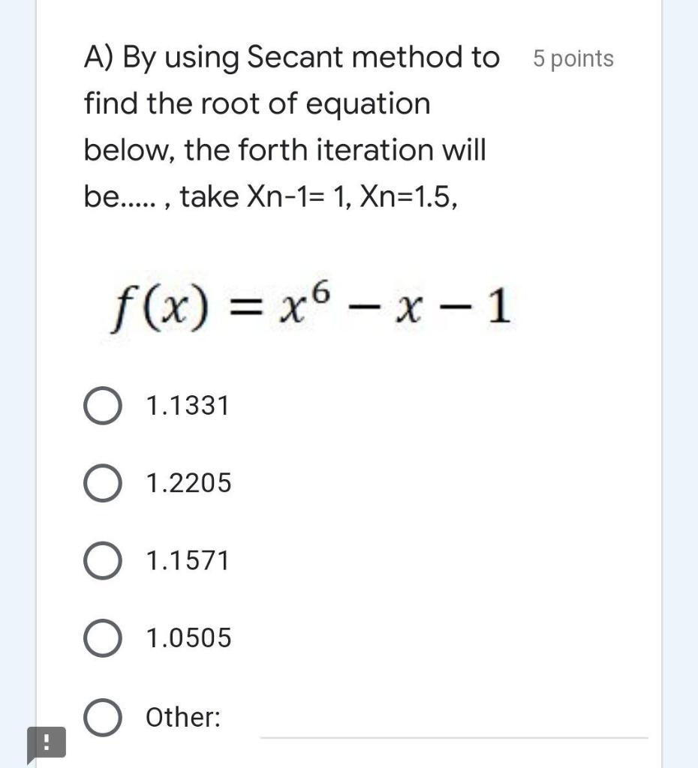698x768 pixels.
Task: Click the circle next to 1.1571
Action: (103, 560)
